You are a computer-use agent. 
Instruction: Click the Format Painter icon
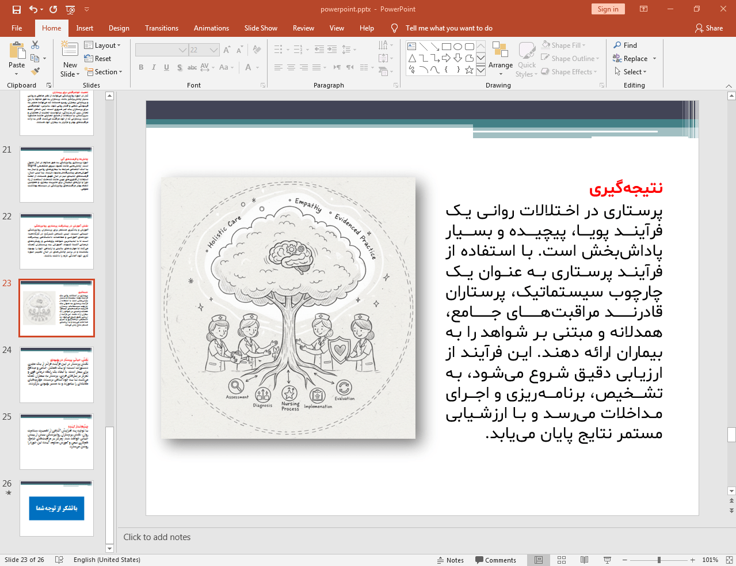pos(35,71)
